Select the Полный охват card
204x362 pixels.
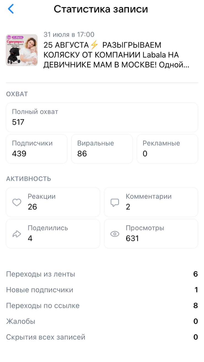point(102,117)
